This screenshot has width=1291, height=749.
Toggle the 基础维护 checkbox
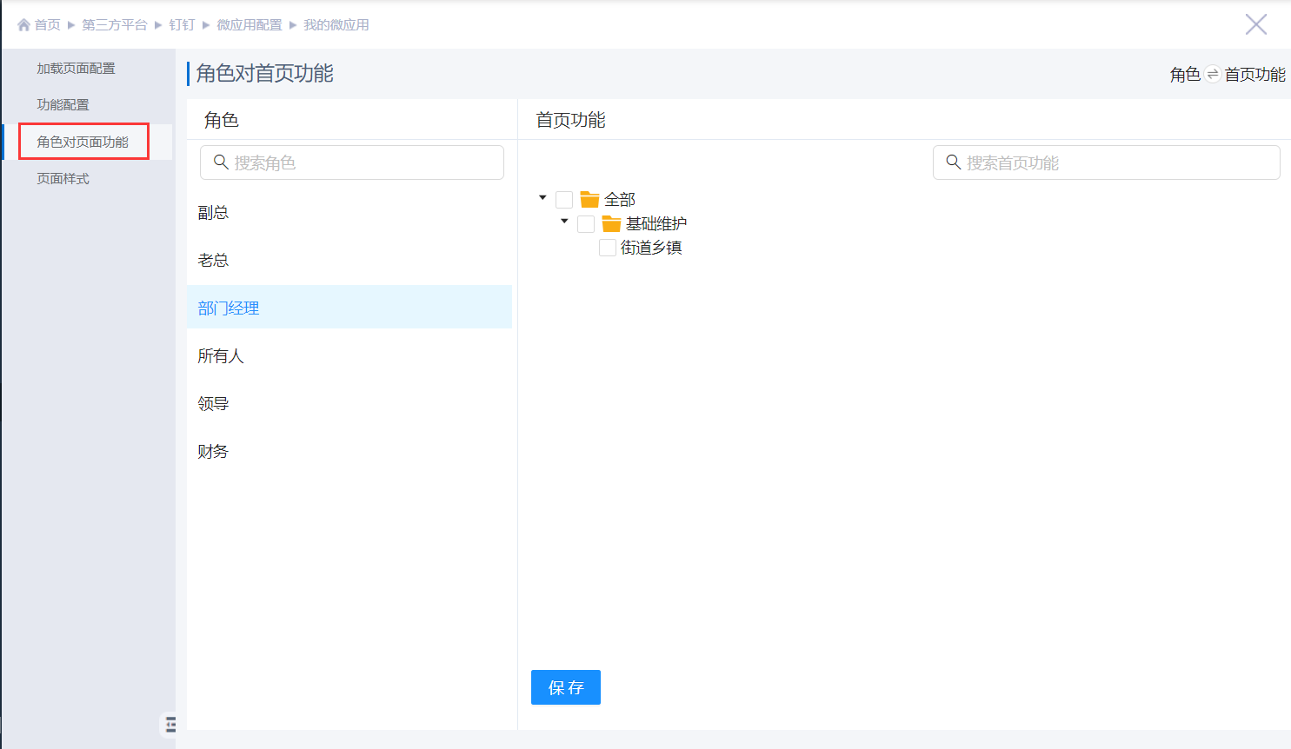point(586,224)
